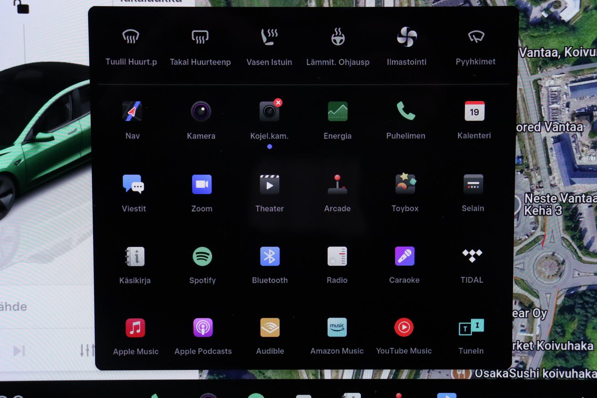This screenshot has height=398, width=597.
Task: Open Ilmastointi climate controls
Action: coord(407,37)
